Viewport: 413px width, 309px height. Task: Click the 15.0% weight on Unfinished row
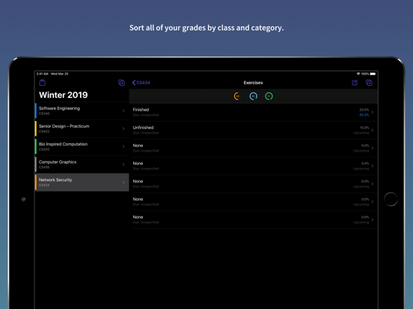point(364,128)
